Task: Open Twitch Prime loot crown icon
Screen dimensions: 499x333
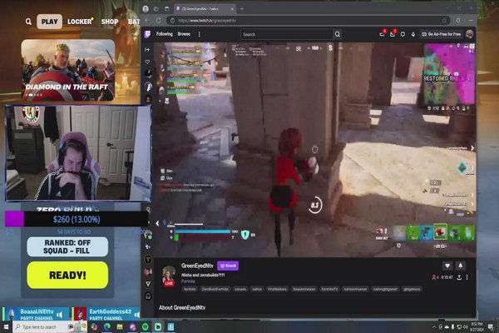Action: pyautogui.click(x=383, y=34)
